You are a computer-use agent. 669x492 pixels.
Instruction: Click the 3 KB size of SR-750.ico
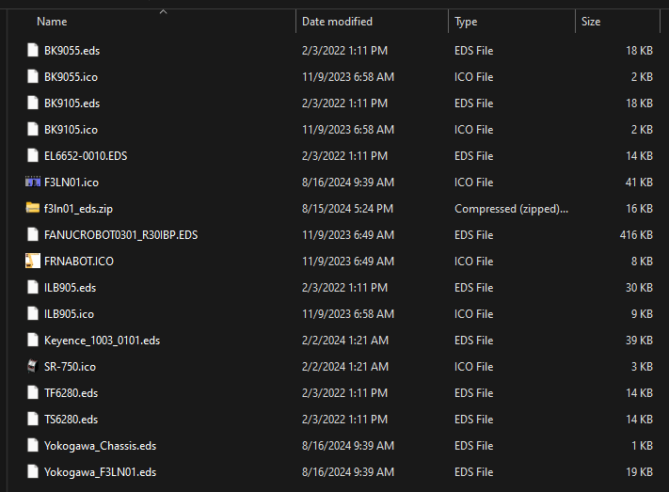(642, 367)
